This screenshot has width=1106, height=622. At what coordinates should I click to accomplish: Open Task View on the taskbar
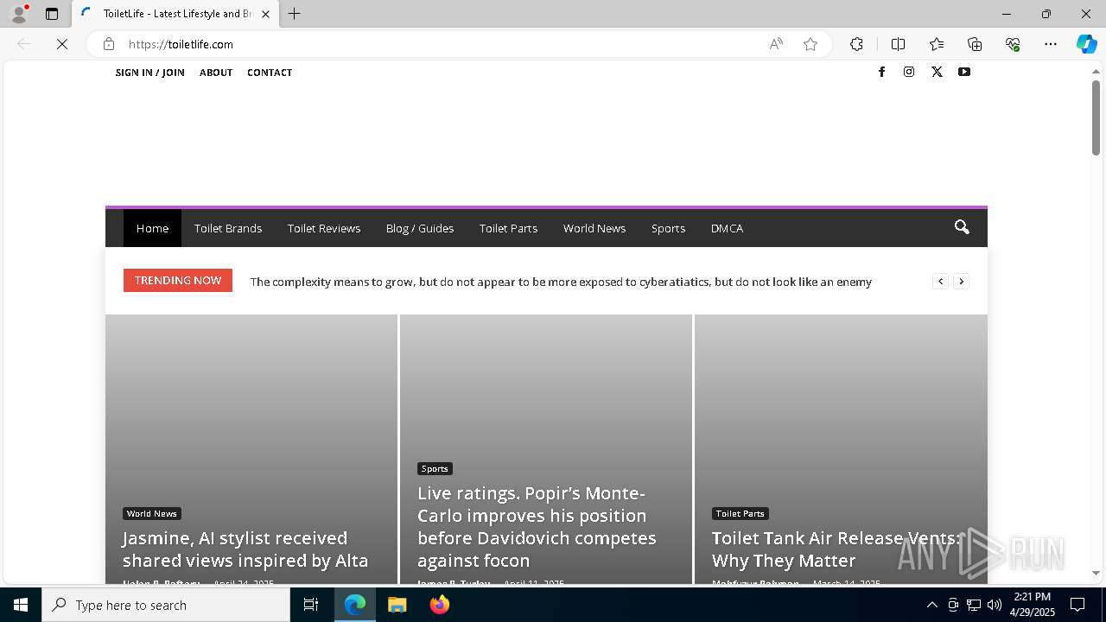click(x=311, y=605)
